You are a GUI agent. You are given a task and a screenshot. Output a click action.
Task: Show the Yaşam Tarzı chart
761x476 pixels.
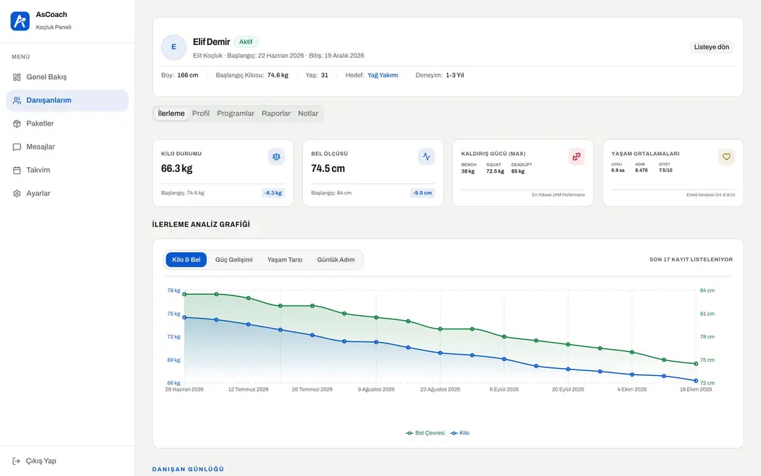pyautogui.click(x=285, y=260)
